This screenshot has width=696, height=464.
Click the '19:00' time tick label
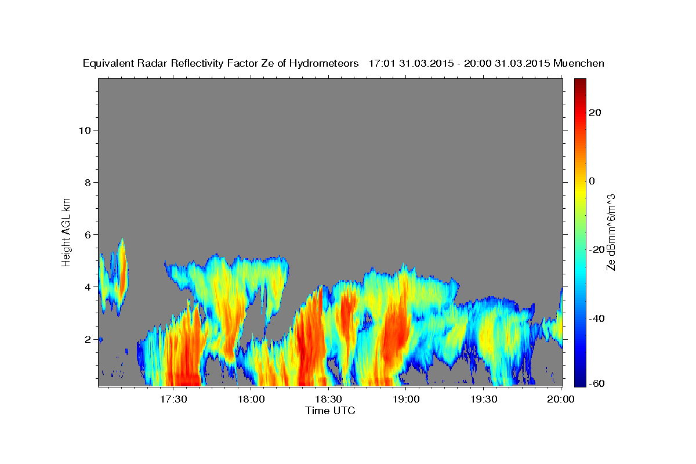click(x=405, y=399)
